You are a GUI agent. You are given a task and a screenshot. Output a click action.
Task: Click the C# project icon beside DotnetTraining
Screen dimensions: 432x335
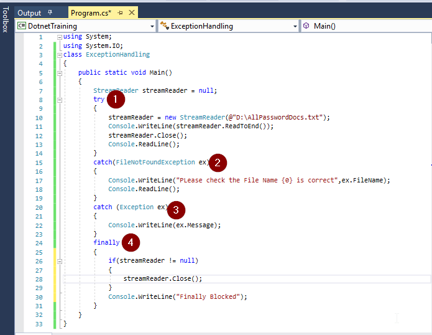[22, 26]
